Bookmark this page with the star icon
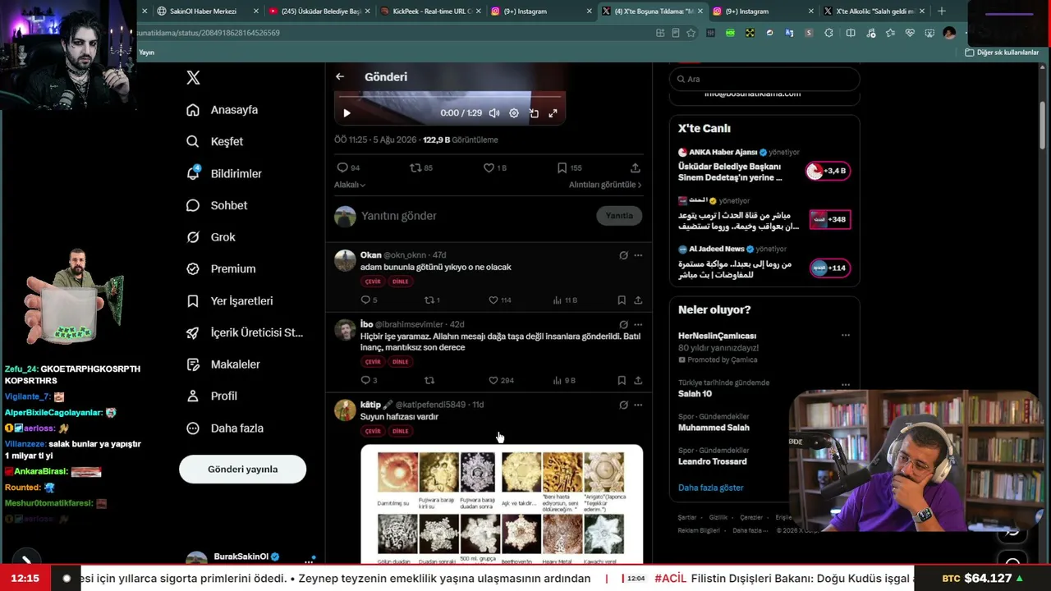 [691, 33]
